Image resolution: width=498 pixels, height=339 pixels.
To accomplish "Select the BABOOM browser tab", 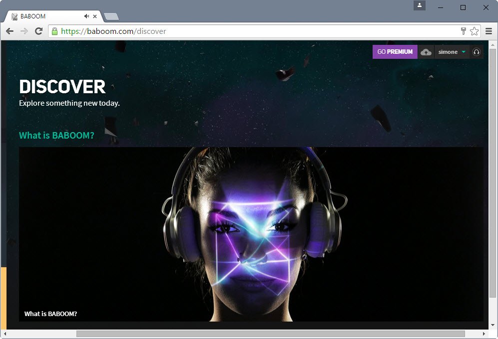I will [54, 16].
